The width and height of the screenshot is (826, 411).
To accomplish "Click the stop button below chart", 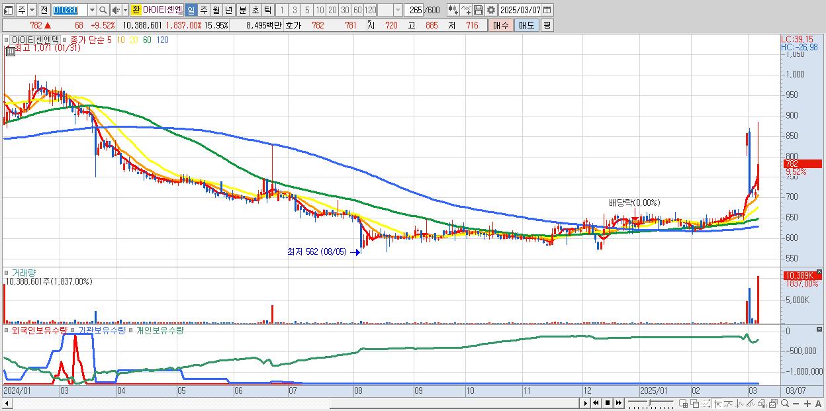I will pyautogui.click(x=608, y=403).
